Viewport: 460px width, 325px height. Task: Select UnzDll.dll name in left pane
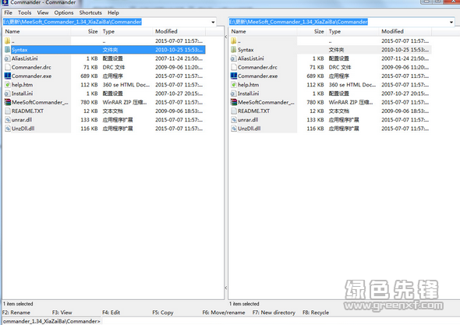click(x=23, y=129)
